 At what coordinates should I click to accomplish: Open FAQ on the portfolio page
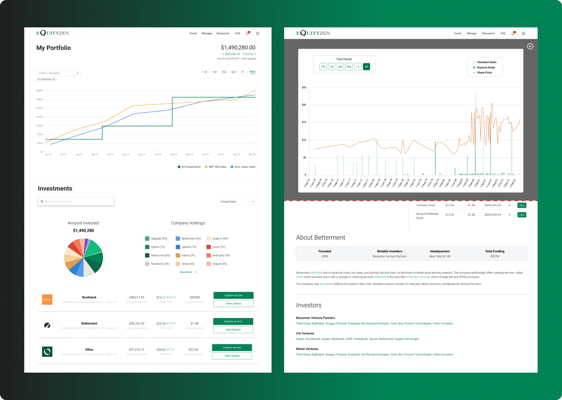click(238, 34)
